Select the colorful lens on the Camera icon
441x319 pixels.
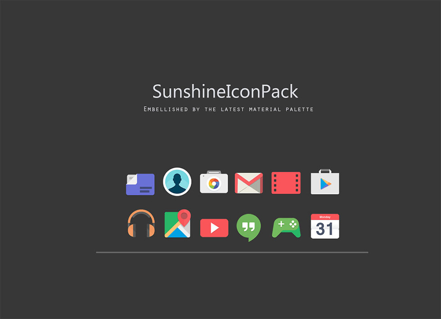click(x=214, y=184)
